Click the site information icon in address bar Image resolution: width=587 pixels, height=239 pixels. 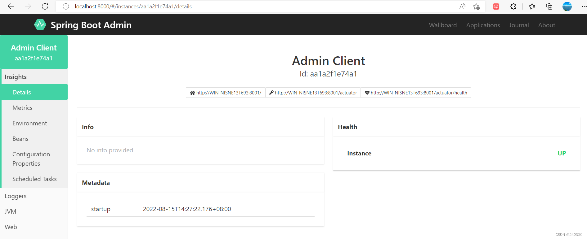[66, 7]
